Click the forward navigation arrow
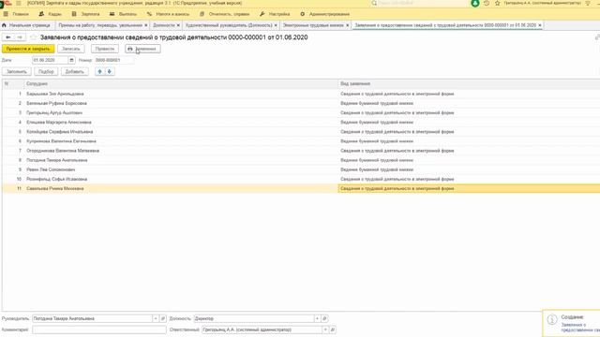This screenshot has width=600, height=337. click(x=20, y=37)
